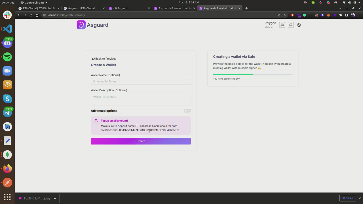
Task: Switch to fourth tab Asguard - A wallet
Action: point(174,8)
